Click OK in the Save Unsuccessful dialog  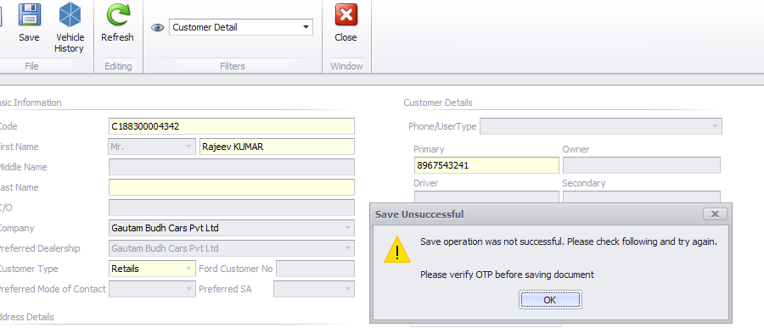tap(550, 300)
